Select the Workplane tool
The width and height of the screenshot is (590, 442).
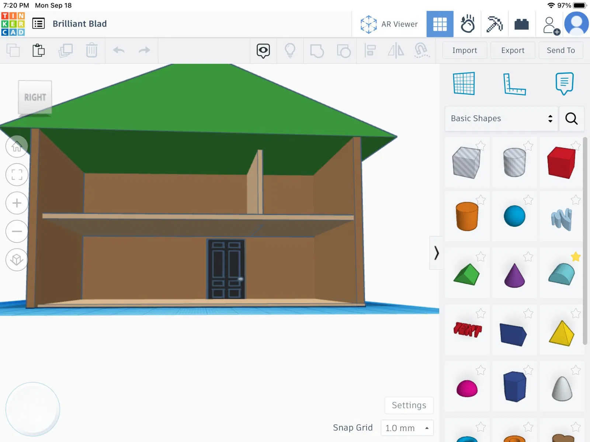tap(464, 84)
